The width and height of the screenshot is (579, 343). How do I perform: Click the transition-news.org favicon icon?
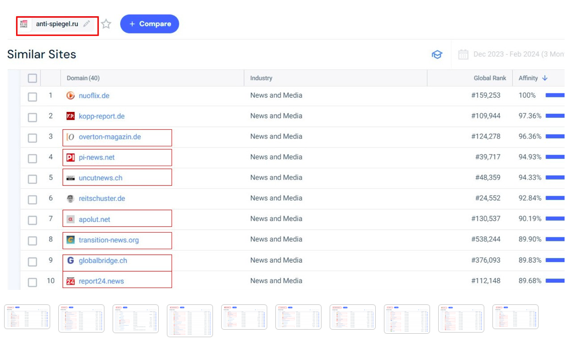coord(70,240)
